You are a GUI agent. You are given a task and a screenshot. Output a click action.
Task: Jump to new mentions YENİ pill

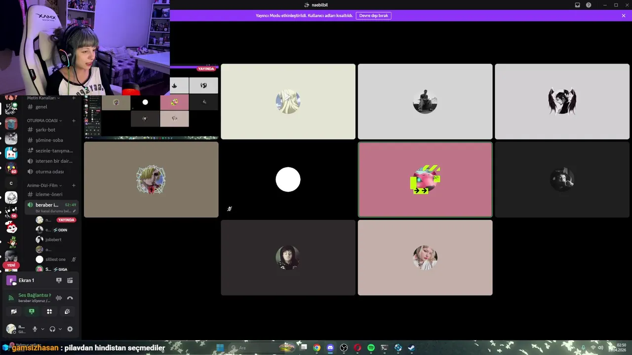tap(11, 265)
